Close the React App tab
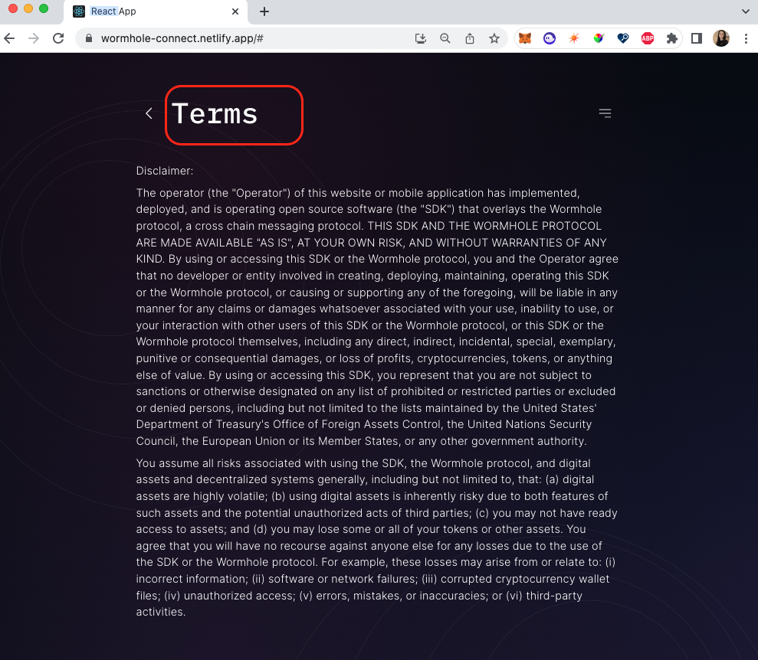Image resolution: width=758 pixels, height=660 pixels. pyautogui.click(x=235, y=11)
